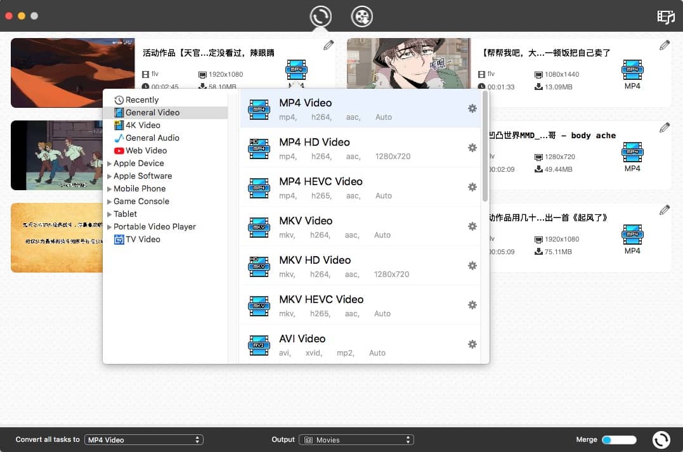Click the refresh icon in the top toolbar

[x=320, y=17]
